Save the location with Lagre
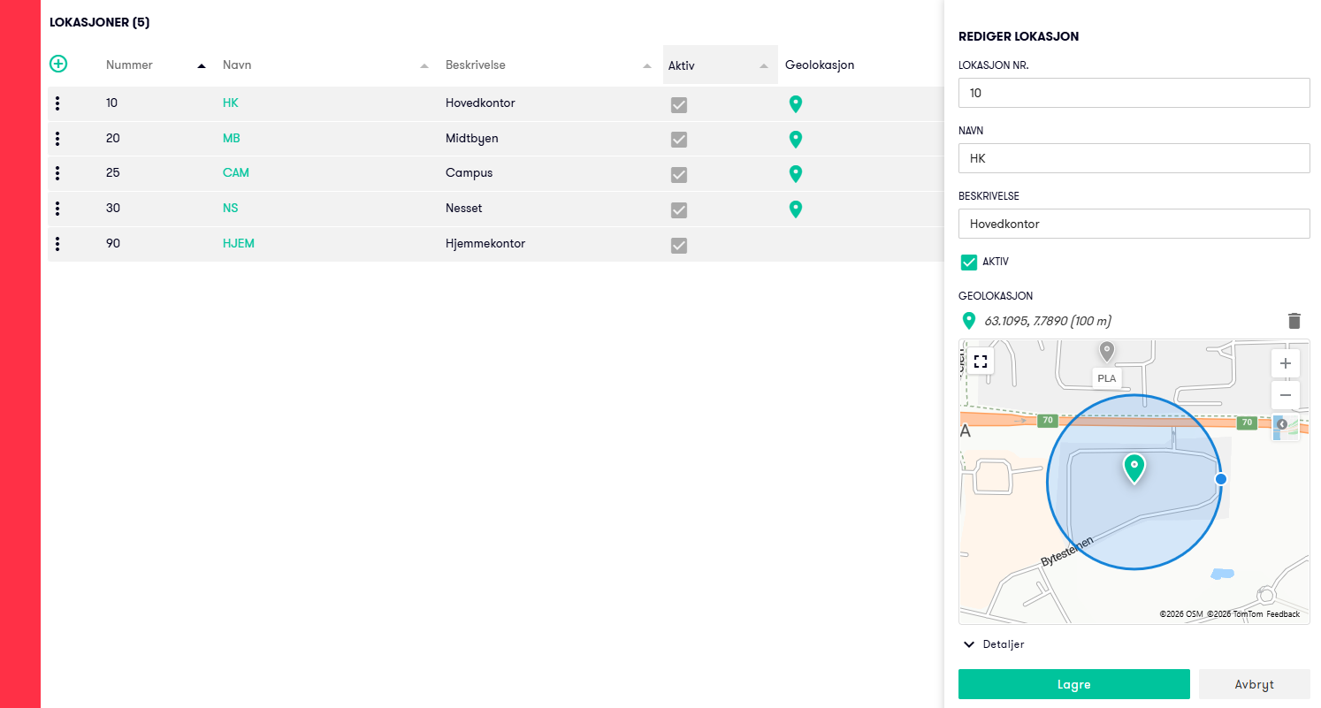The height and width of the screenshot is (708, 1321). (x=1074, y=684)
